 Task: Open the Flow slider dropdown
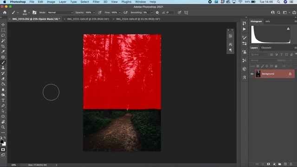(x=120, y=13)
